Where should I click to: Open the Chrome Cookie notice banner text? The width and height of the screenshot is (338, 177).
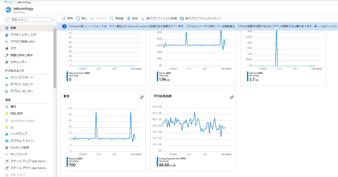pos(203,26)
